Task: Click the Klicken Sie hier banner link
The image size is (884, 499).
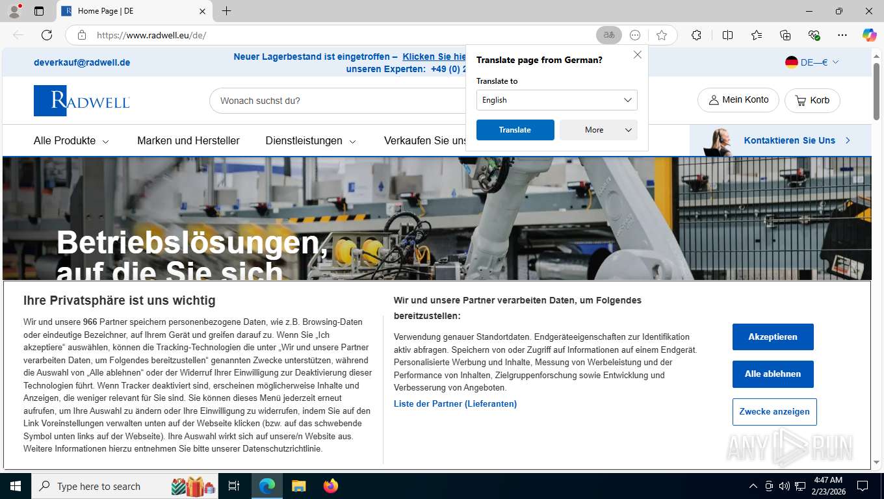Action: (x=434, y=57)
